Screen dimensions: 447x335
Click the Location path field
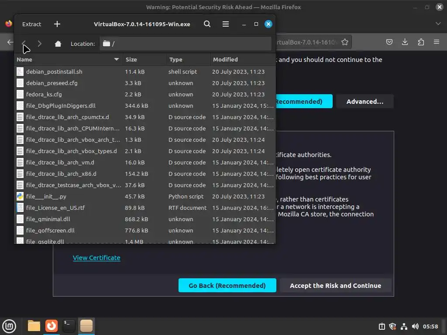(185, 44)
